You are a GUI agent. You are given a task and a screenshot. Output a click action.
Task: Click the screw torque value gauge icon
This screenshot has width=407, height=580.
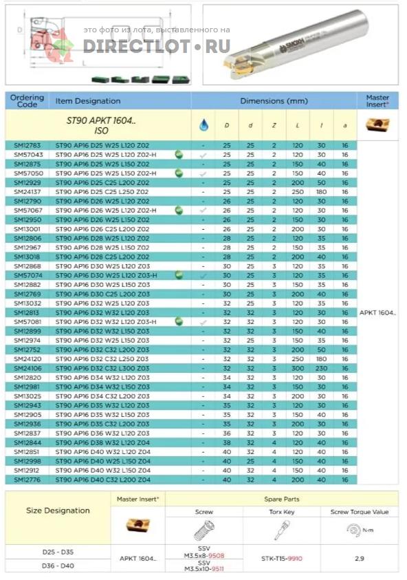[354, 530]
